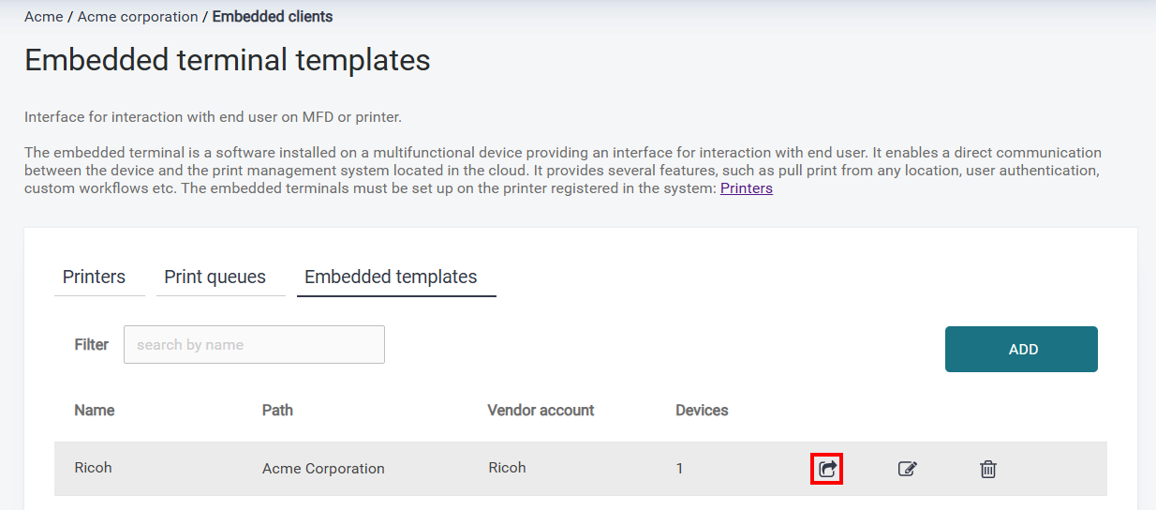Click the Ricoh vendor account cell
This screenshot has width=1156, height=510.
[507, 468]
